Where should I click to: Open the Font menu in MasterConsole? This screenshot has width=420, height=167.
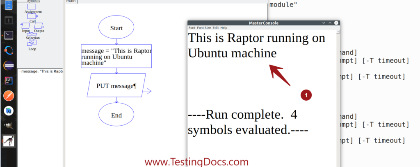click(192, 28)
